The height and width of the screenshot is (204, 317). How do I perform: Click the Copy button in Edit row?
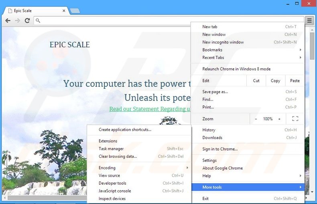pos(275,81)
